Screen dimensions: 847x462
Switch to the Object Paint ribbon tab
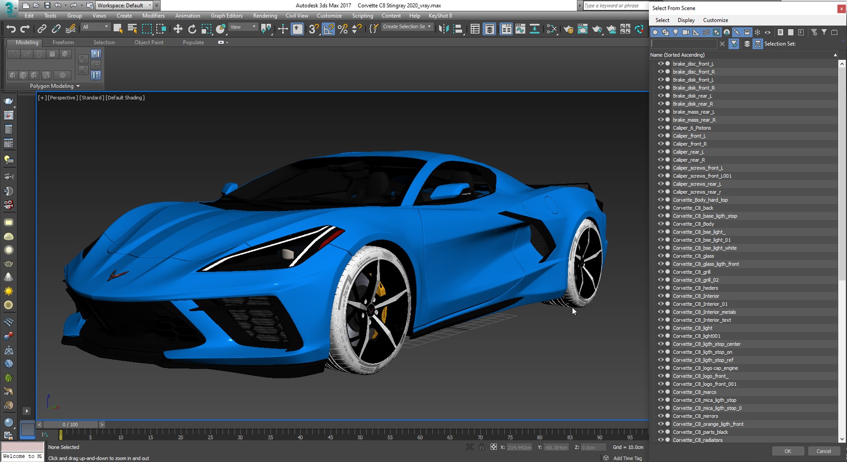pos(149,42)
